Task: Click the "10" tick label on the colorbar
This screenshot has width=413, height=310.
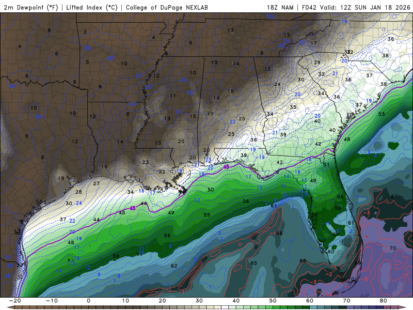Action: (125, 301)
